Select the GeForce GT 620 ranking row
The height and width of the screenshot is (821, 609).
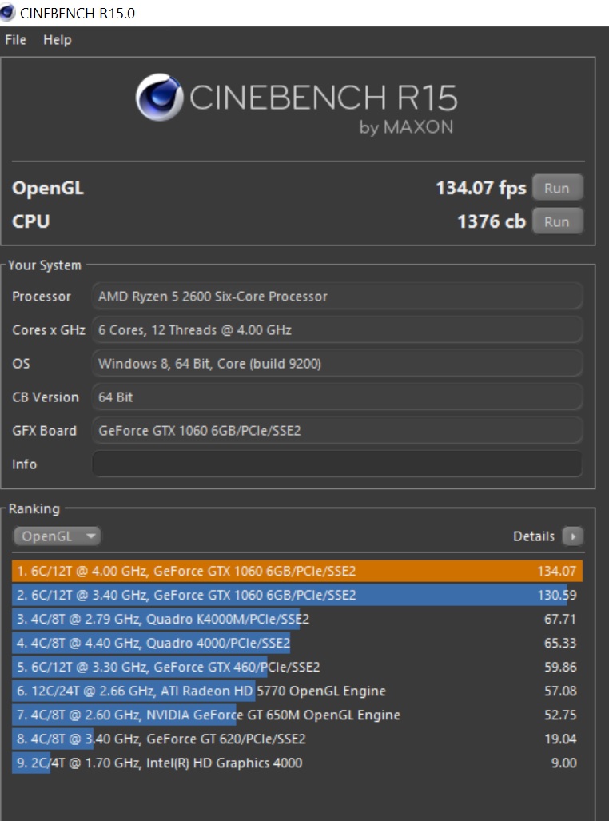point(297,739)
